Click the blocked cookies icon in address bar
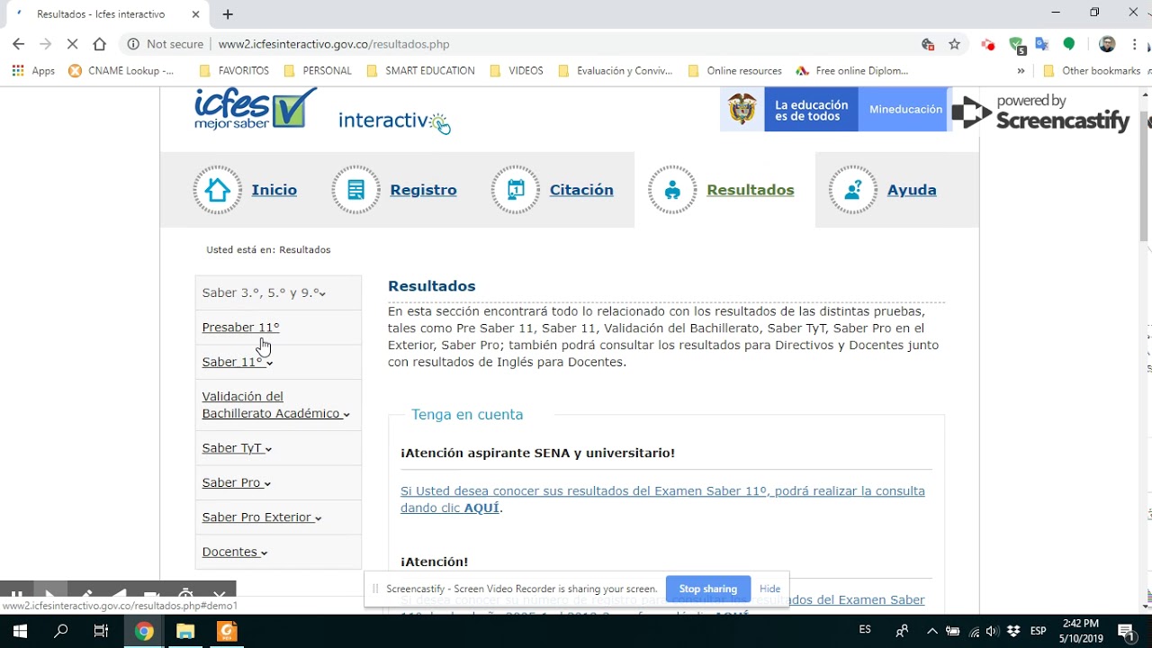The image size is (1152, 648). [928, 44]
